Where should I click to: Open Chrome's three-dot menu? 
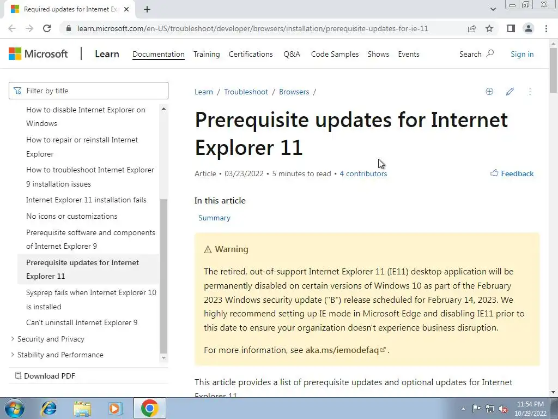[546, 28]
